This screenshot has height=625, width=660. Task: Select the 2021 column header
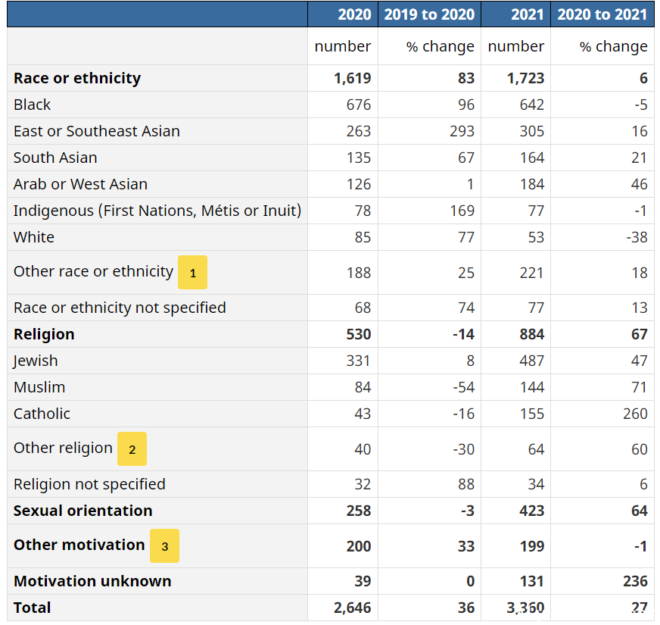528,14
